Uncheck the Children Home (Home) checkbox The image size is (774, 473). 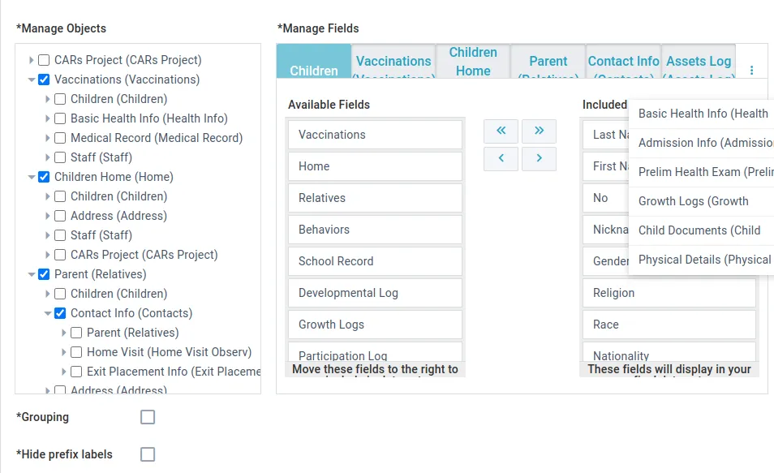point(44,177)
